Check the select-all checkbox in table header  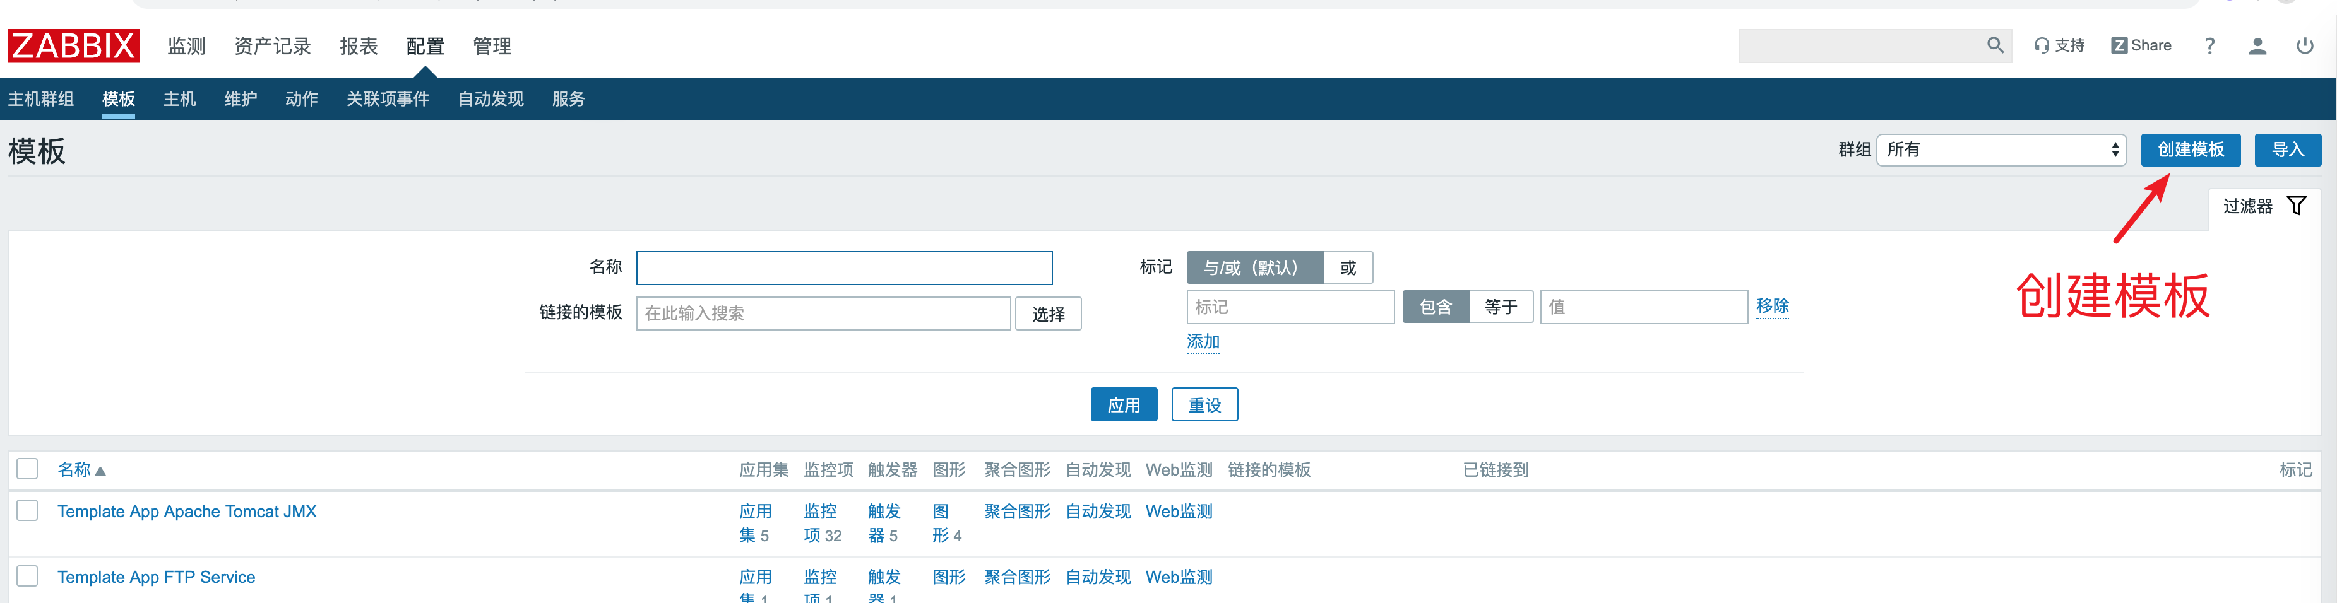tap(27, 469)
